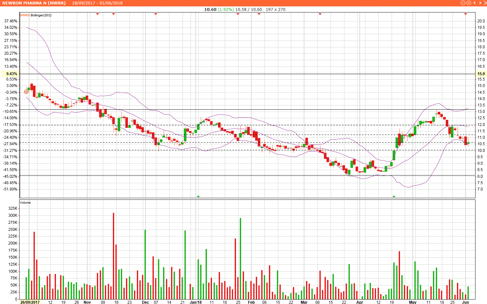Click red event marker above early November
Viewport: 487px width, 304px height.
point(98,14)
